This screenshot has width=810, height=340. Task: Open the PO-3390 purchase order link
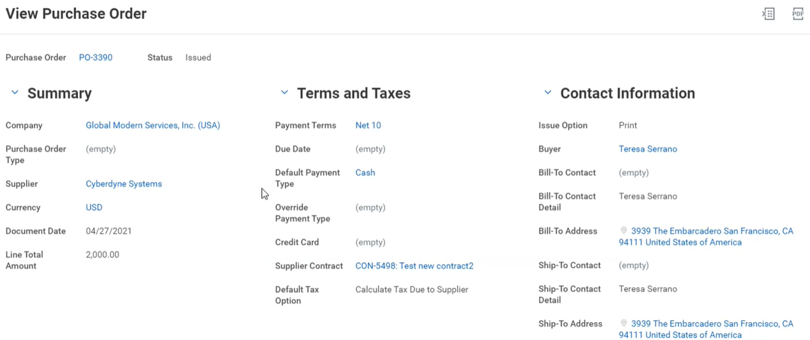coord(96,58)
